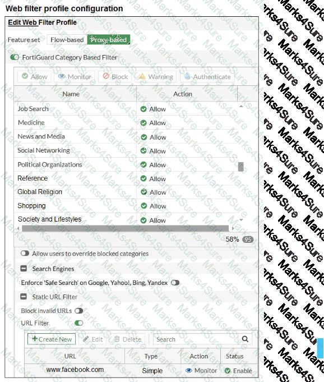324x382 pixels.
Task: Click the Allow check icon for Shopping row
Action: pos(144,206)
